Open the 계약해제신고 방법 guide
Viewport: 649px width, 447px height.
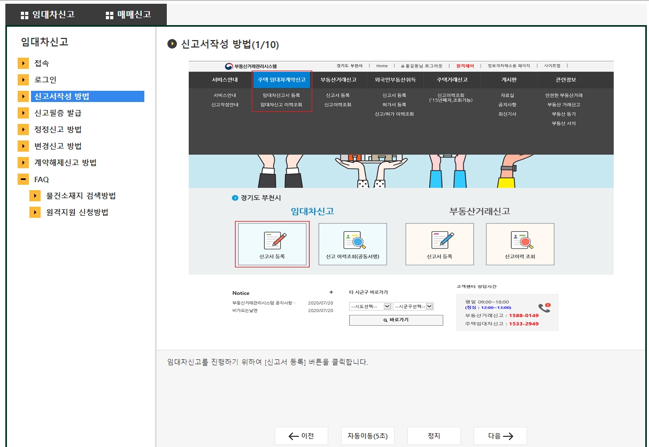tap(65, 162)
